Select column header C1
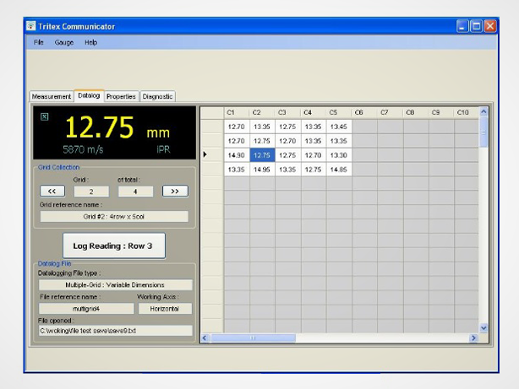This screenshot has width=519, height=389. click(237, 113)
